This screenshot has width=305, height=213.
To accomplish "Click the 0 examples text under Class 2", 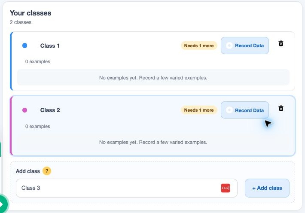I will (37, 126).
